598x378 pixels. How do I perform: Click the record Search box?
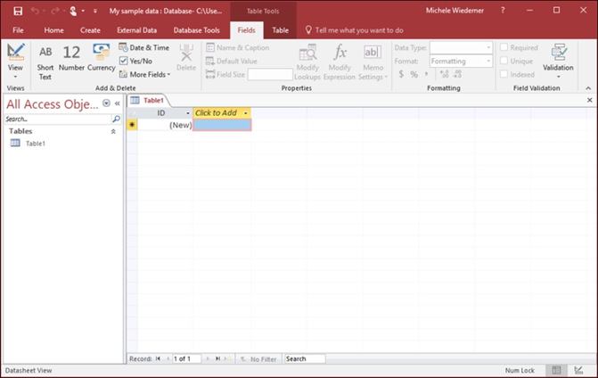pos(305,359)
